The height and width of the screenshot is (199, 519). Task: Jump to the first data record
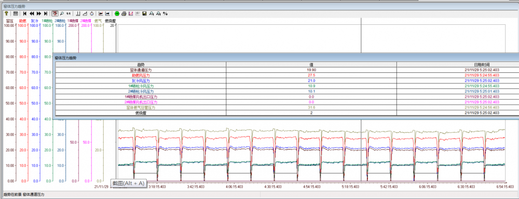pos(25,13)
